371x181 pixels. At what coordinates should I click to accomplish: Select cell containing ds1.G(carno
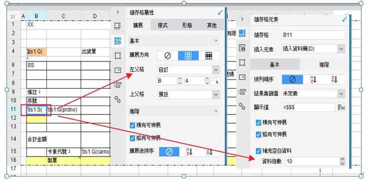click(x=95, y=151)
